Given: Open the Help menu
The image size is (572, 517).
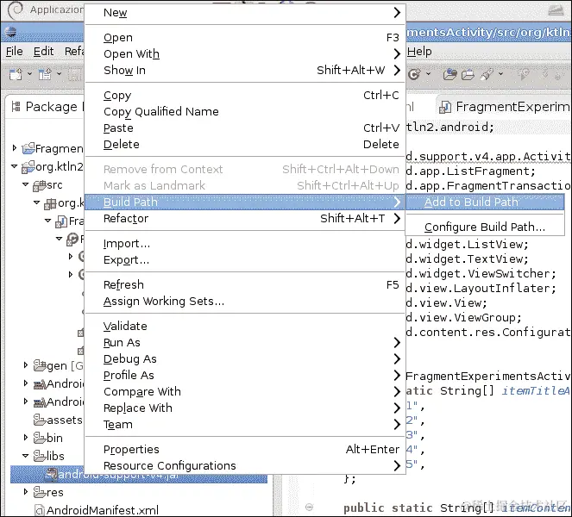Looking at the screenshot, I should point(419,52).
